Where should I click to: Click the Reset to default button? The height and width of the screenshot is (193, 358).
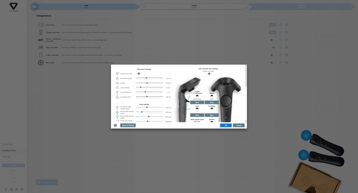[128, 126]
